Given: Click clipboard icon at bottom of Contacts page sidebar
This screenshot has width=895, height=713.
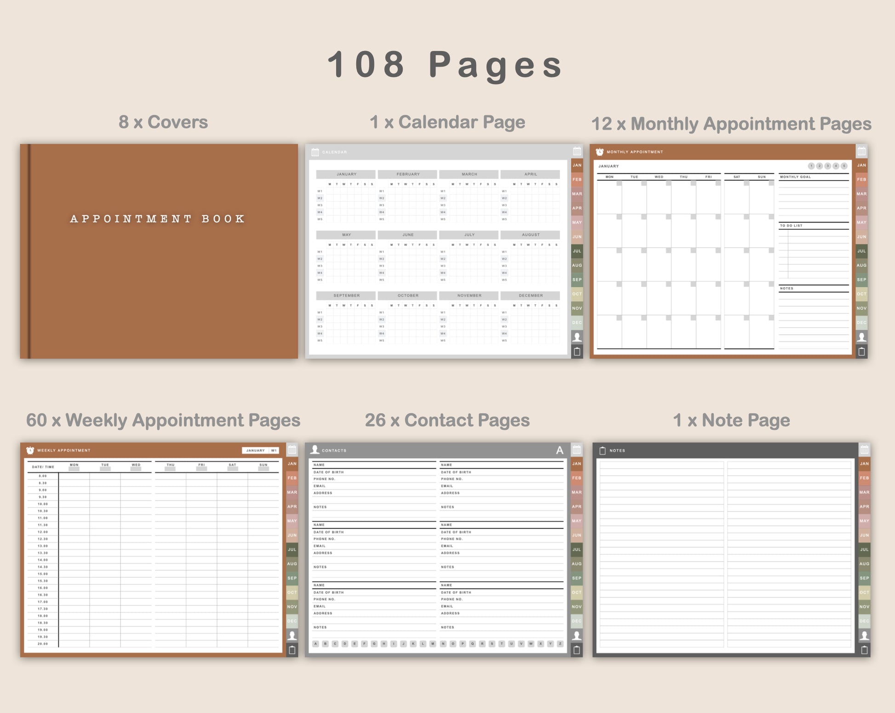Looking at the screenshot, I should point(577,650).
